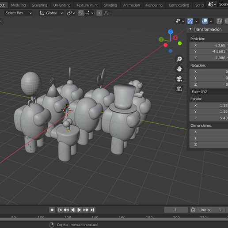The height and width of the screenshot is (228, 228).
Task: Click the timeline horizontal scrollbar
Action: pyautogui.click(x=114, y=220)
